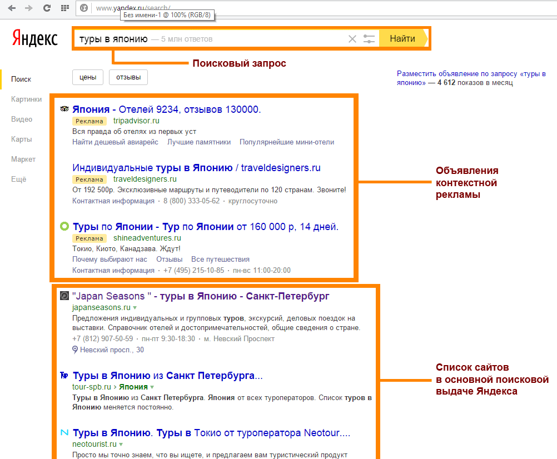
Task: Open the tripadvisor.ru green URL
Action: click(x=136, y=121)
